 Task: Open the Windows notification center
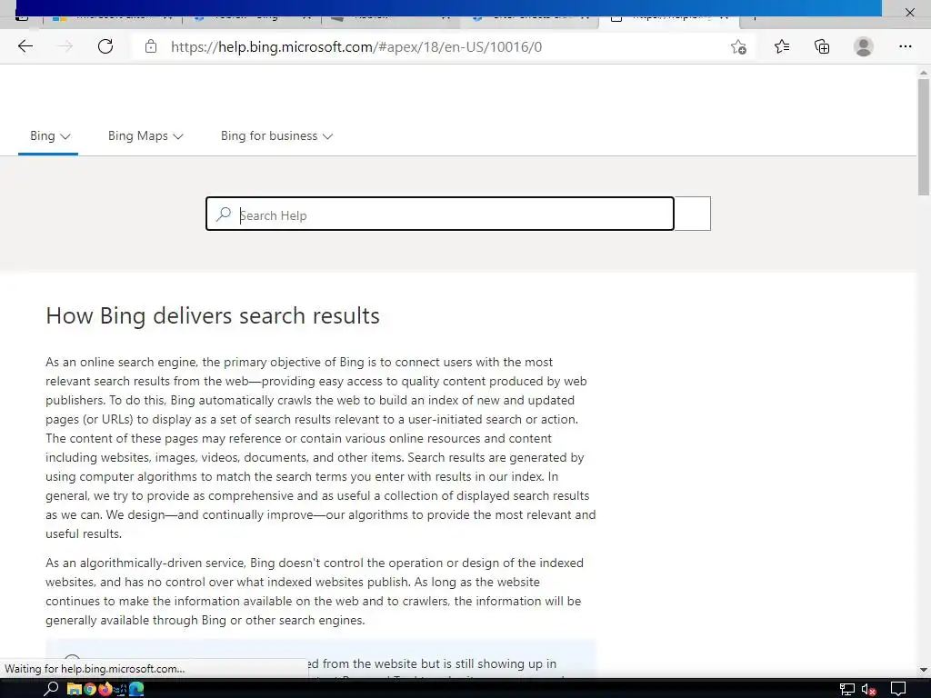coord(898,689)
